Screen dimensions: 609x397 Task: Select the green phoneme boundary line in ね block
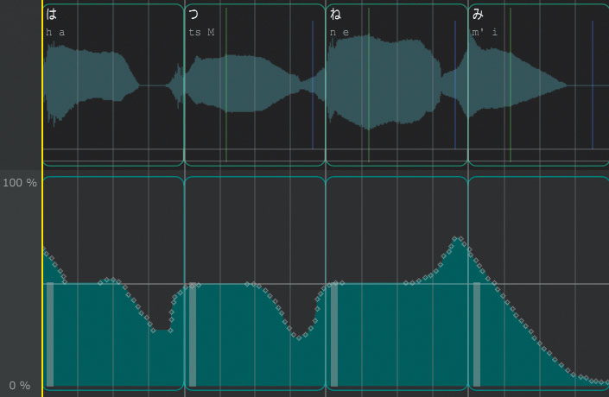tap(369, 85)
